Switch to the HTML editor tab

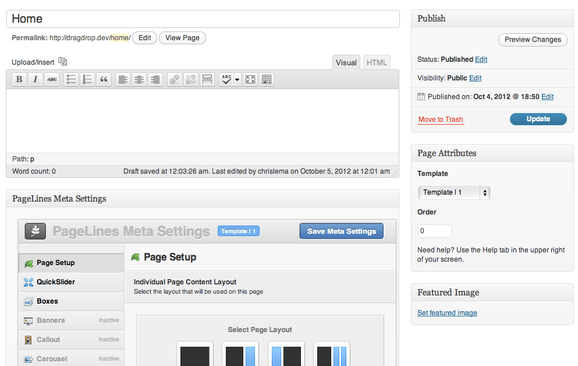click(377, 63)
